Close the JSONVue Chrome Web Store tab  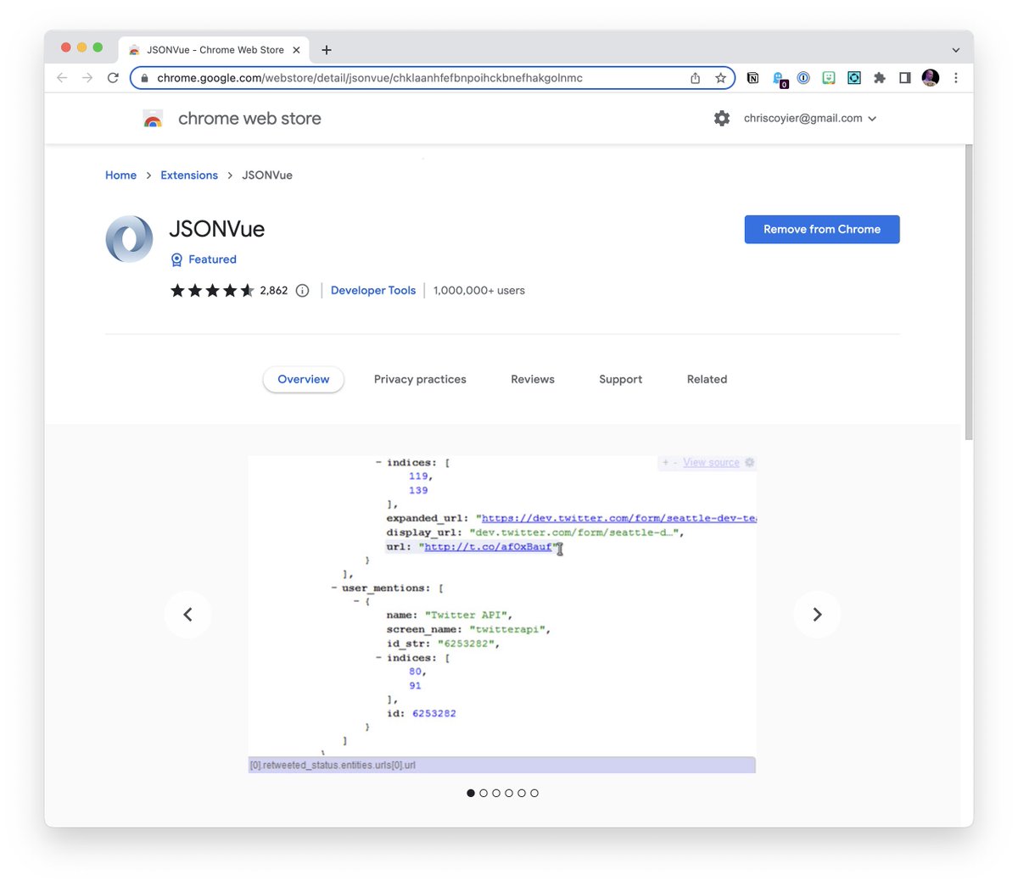coord(296,50)
